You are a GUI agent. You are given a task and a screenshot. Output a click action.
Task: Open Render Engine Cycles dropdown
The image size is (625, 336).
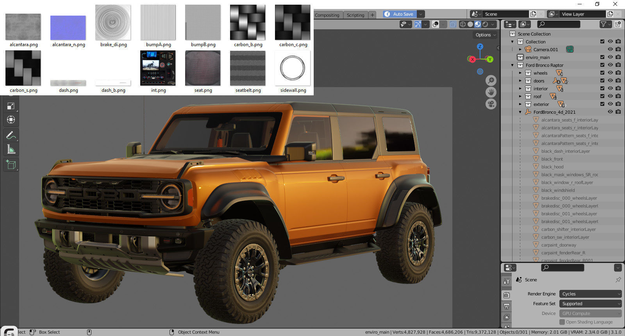click(x=590, y=294)
